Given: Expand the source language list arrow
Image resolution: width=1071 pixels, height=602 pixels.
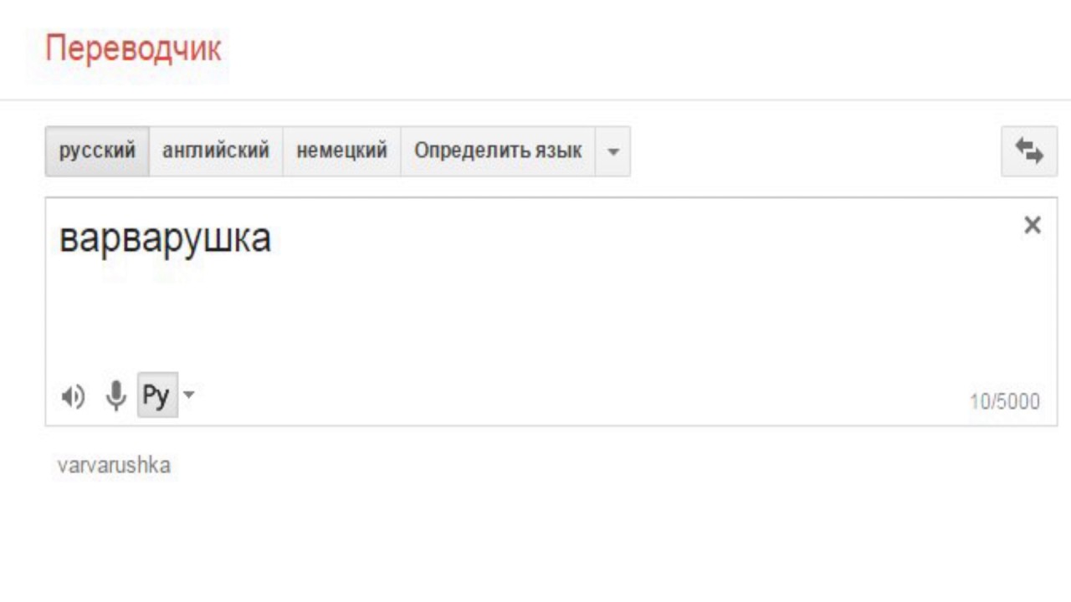Looking at the screenshot, I should coord(613,152).
